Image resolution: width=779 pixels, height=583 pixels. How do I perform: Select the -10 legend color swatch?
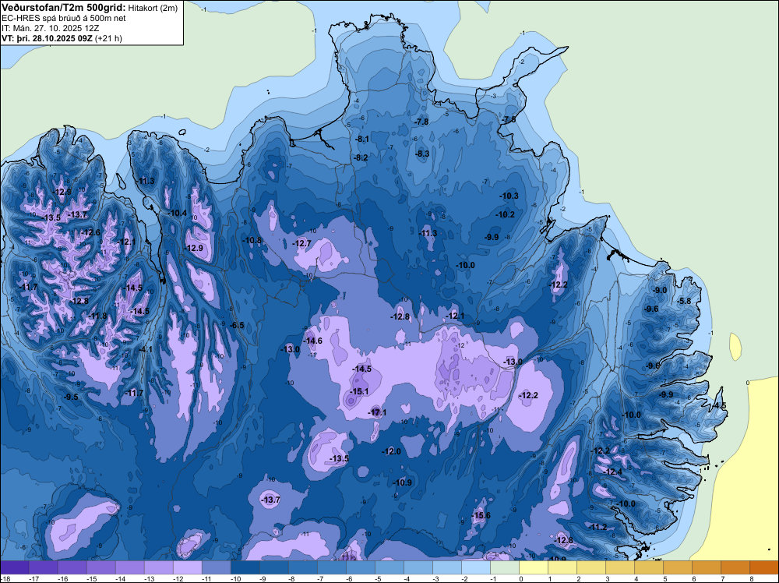245,568
